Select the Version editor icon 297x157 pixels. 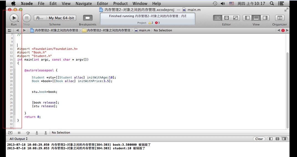[235, 18]
